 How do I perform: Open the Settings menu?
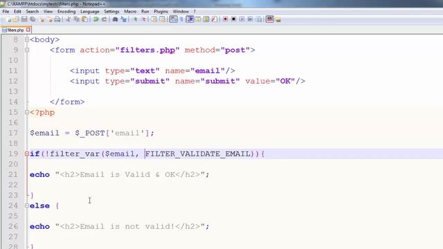click(x=111, y=12)
